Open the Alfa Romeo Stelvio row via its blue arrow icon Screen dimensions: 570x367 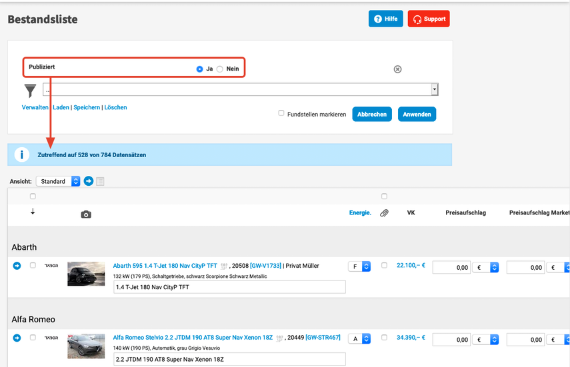pos(17,338)
